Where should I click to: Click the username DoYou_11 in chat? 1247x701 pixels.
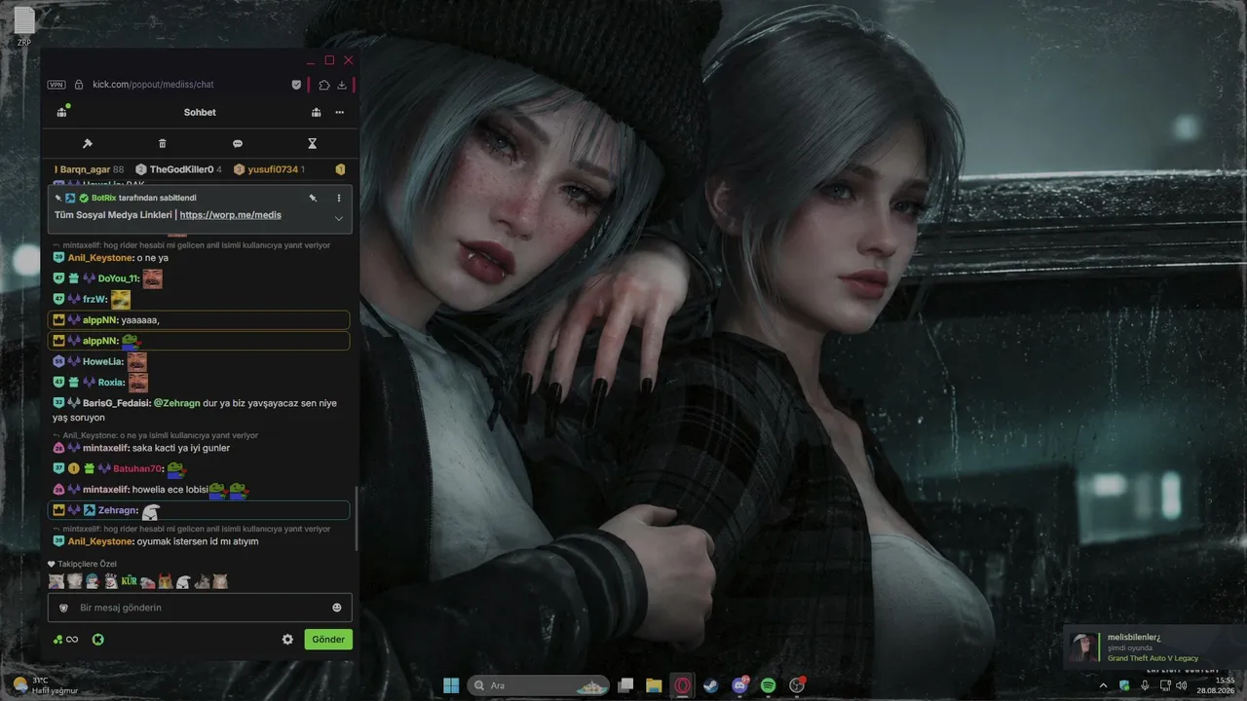click(x=119, y=278)
